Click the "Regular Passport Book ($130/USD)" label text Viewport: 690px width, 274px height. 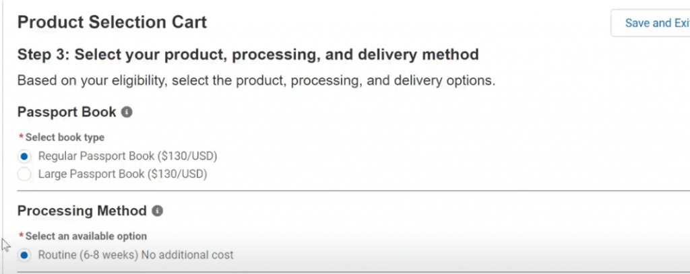[127, 156]
